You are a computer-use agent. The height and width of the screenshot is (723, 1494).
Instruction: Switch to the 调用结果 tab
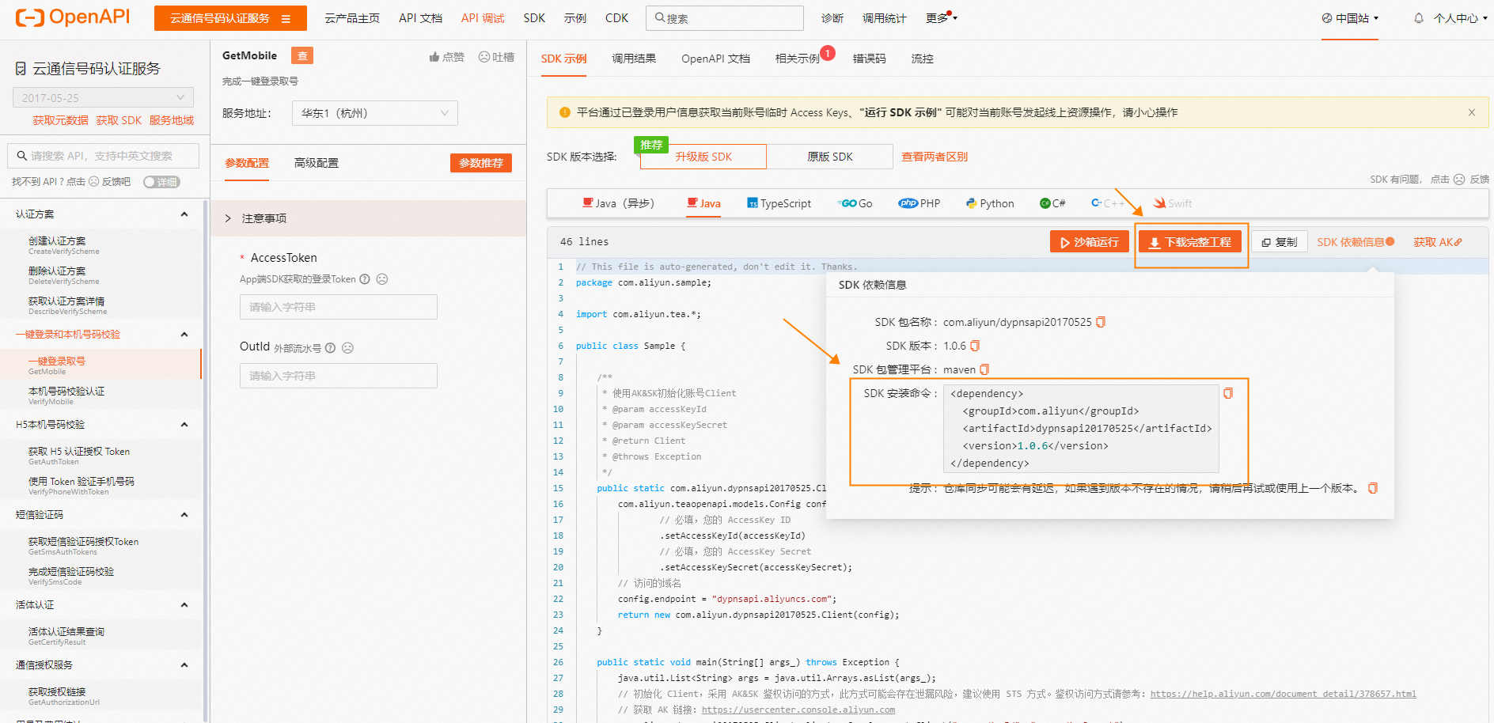pos(634,59)
